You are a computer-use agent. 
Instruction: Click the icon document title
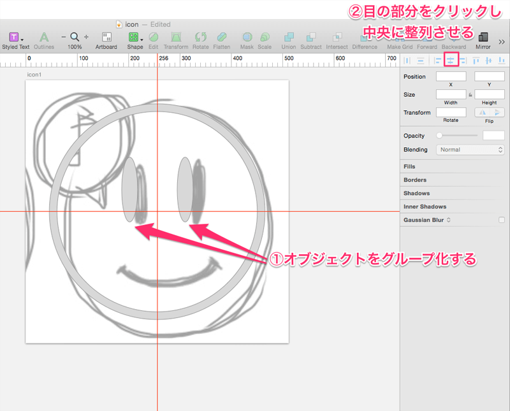(x=132, y=24)
